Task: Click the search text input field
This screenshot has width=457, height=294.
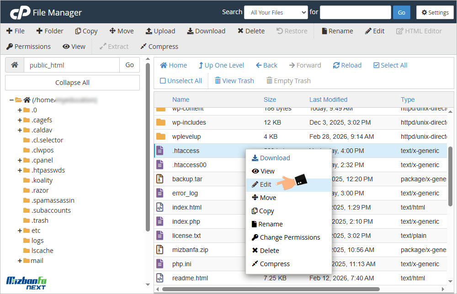Action: point(355,12)
